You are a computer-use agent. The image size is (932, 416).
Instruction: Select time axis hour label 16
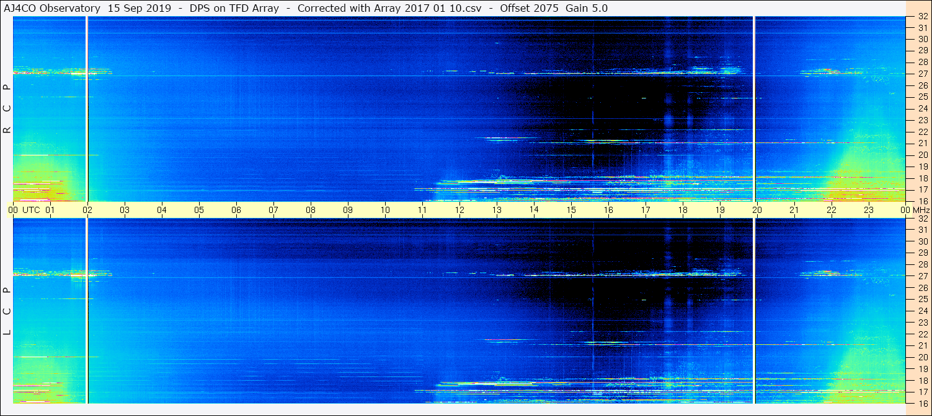tap(608, 210)
